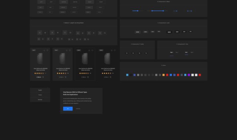Click compare icon on leftmost product card
This screenshot has width=237, height=140.
pos(44,50)
